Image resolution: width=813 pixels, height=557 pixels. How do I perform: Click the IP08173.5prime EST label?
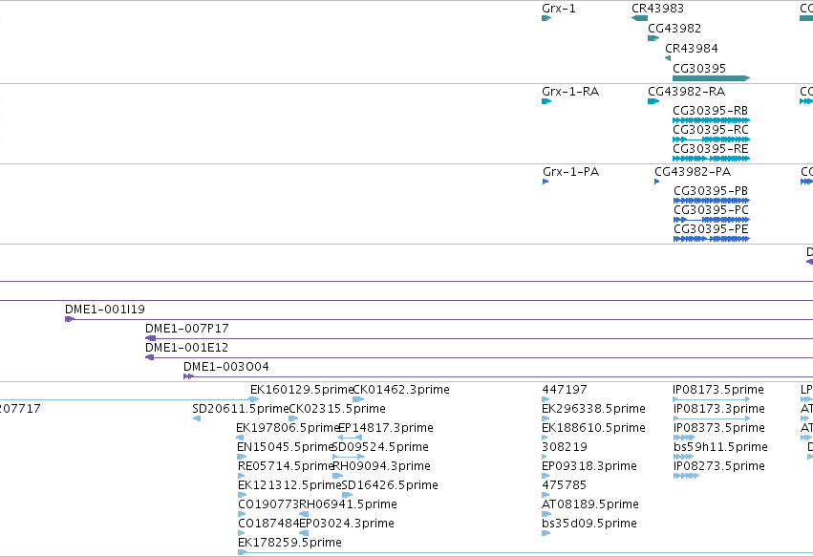pyautogui.click(x=718, y=390)
